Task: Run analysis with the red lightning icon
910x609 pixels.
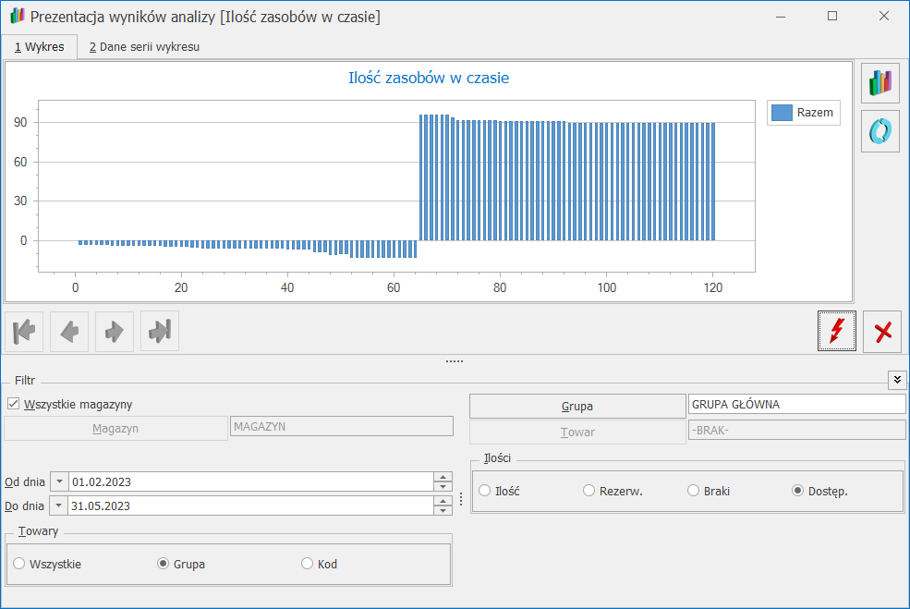Action: pos(836,331)
